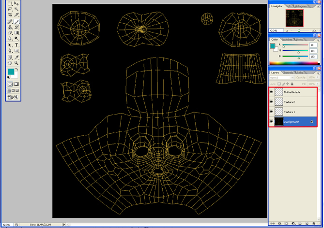This screenshot has height=228, width=324.
Task: Click the foreground color swatch in toolbox
Action: click(11, 72)
